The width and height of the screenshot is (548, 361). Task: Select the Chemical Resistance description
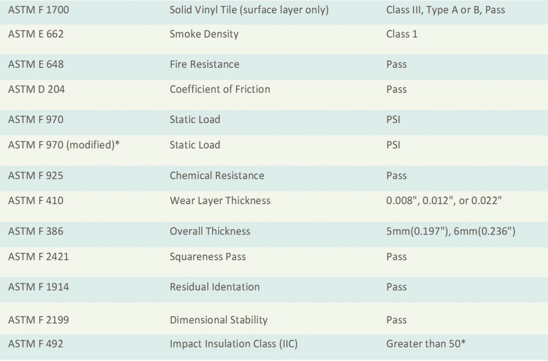pyautogui.click(x=217, y=175)
